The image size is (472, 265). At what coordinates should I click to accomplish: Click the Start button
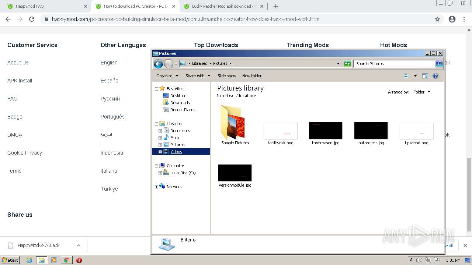click(x=10, y=260)
